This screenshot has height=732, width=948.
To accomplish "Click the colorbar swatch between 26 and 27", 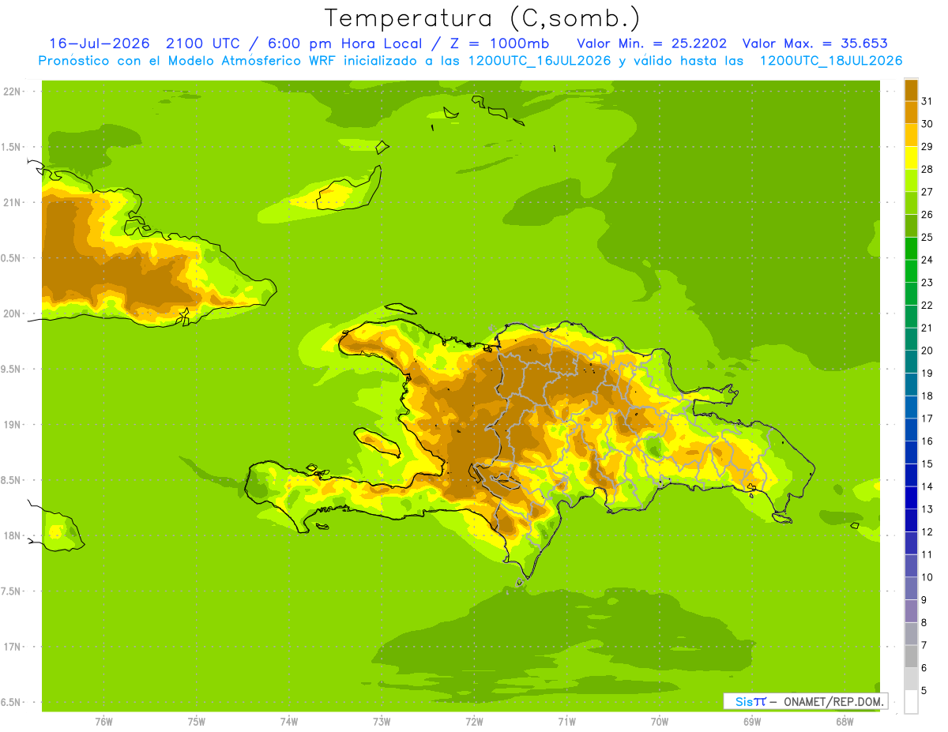I will pyautogui.click(x=911, y=203).
